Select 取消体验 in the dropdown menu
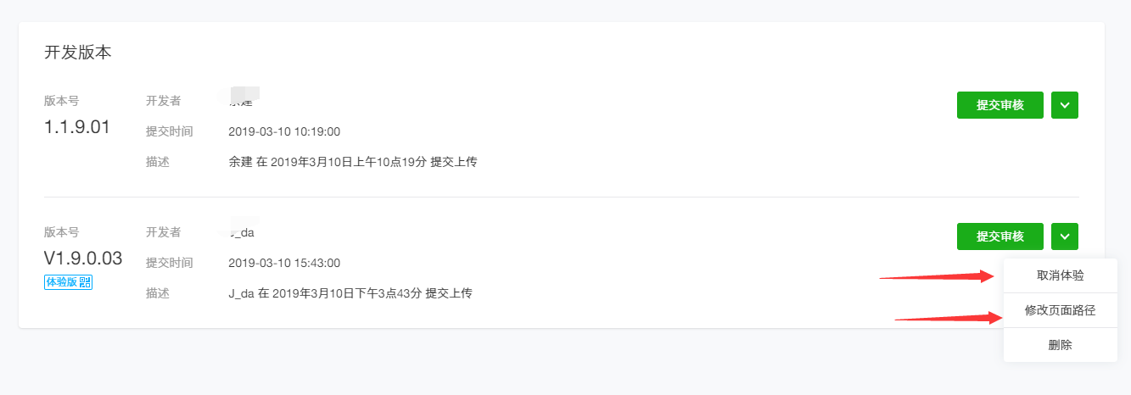 (1060, 275)
